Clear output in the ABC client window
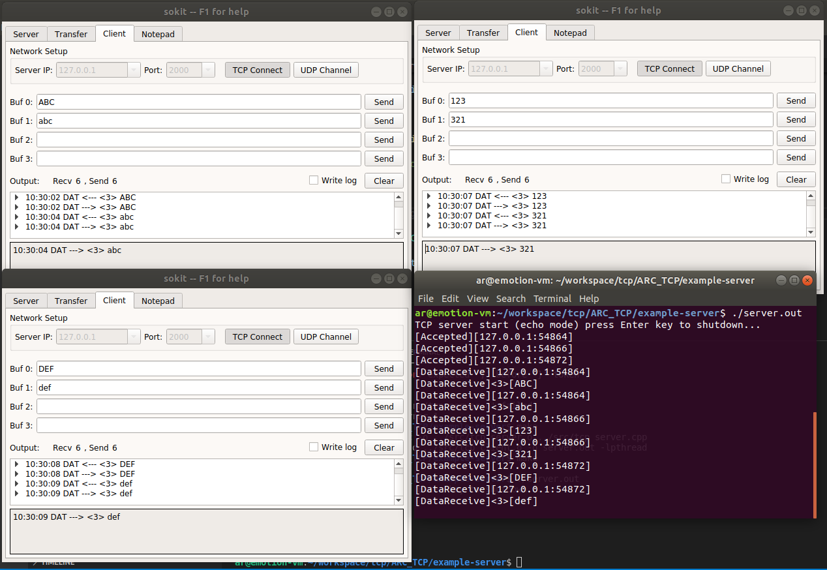 pyautogui.click(x=383, y=181)
